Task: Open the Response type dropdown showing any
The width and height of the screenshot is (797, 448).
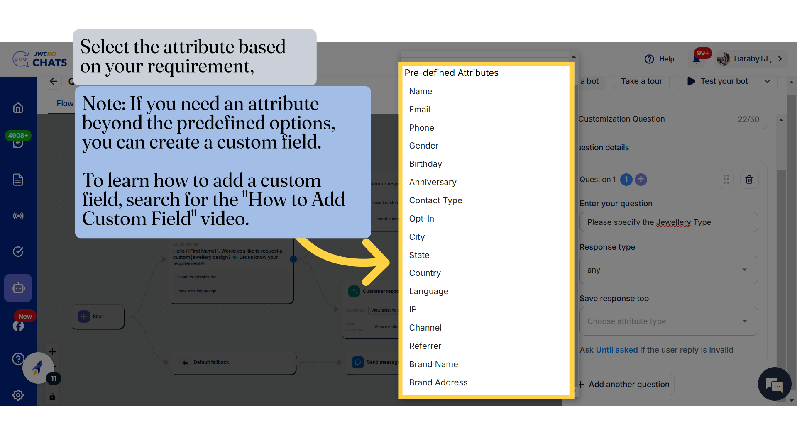Action: (668, 270)
